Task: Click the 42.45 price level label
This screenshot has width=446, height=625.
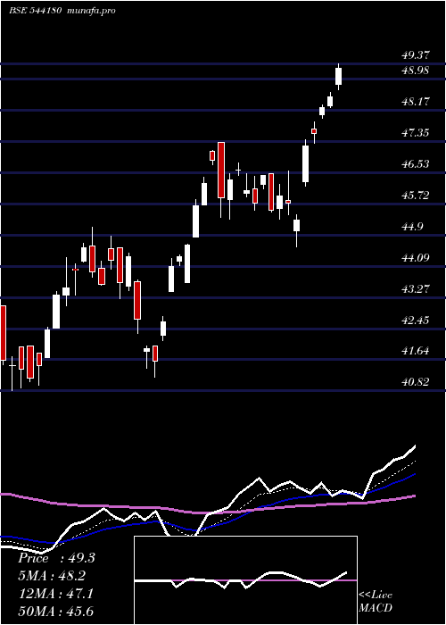Action: click(x=415, y=320)
